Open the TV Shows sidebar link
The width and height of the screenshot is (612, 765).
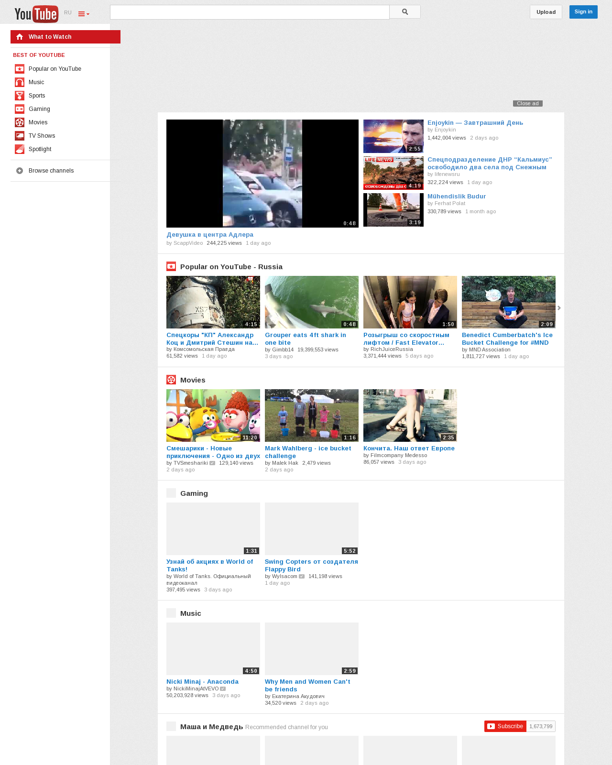click(42, 136)
